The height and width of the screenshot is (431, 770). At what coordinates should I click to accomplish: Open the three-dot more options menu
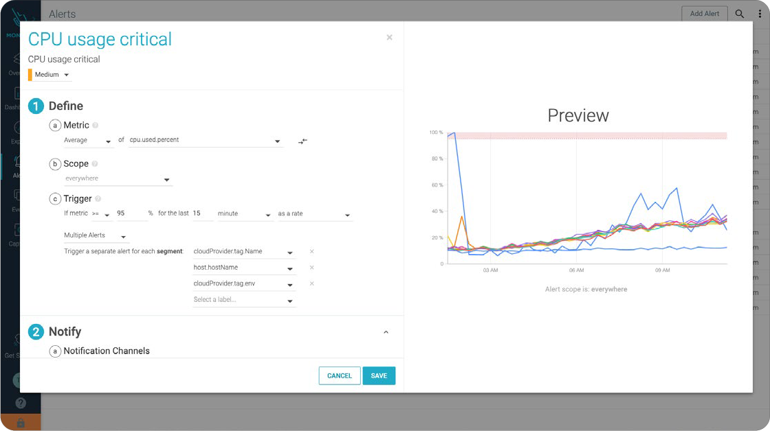[x=760, y=14]
